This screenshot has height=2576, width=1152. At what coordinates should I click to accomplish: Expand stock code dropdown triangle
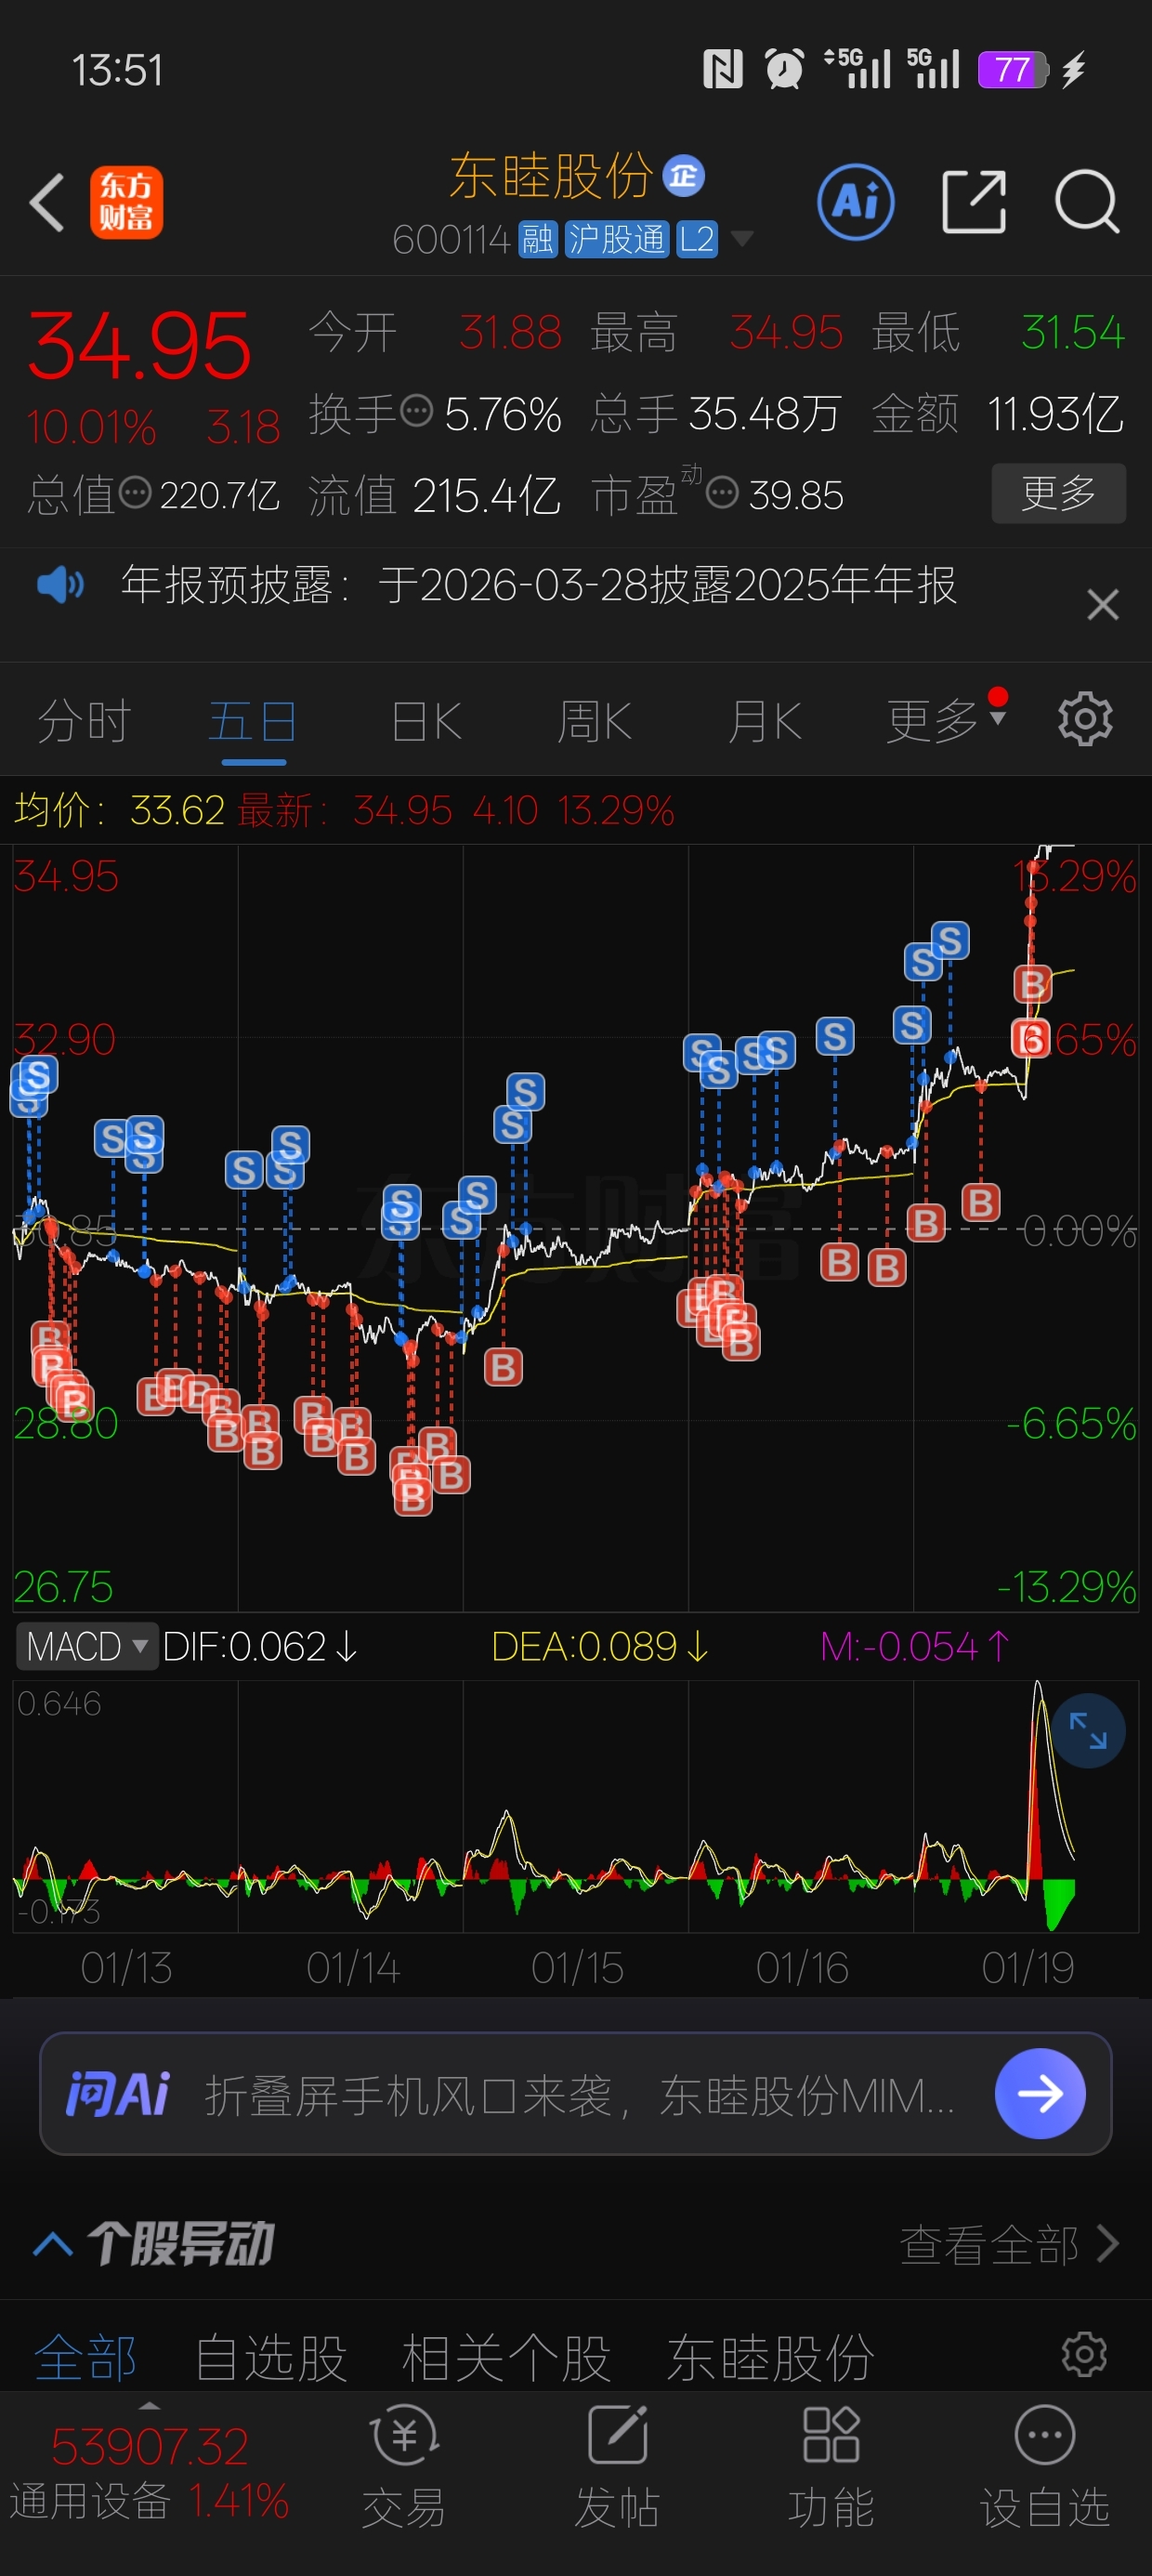[x=742, y=239]
